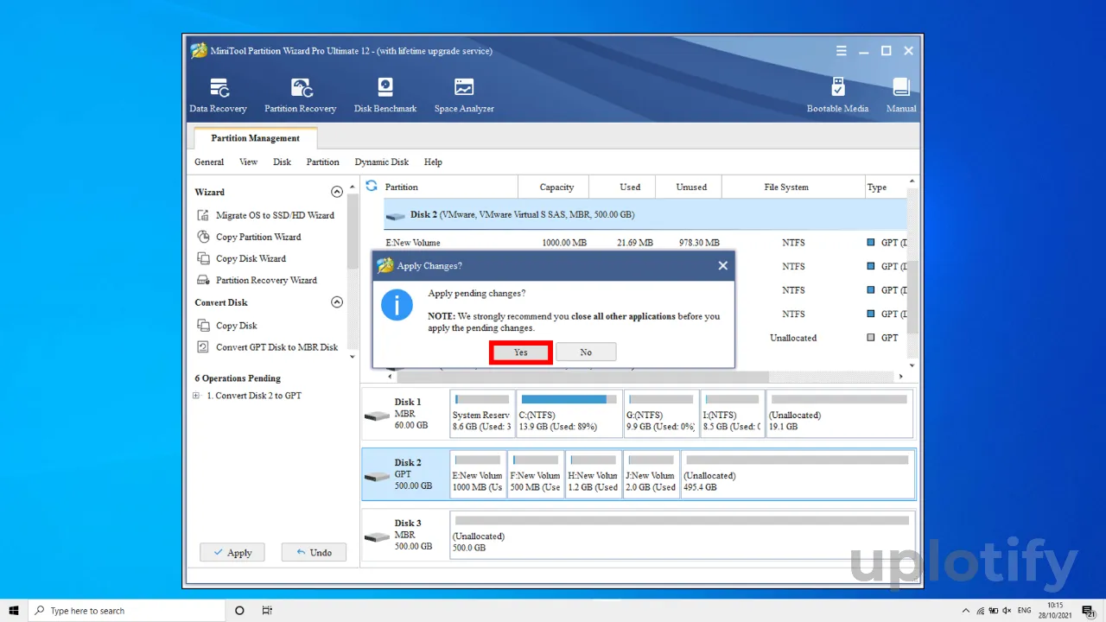Click No in Apply Changes dialog
Screen dimensions: 1106x622
point(586,352)
